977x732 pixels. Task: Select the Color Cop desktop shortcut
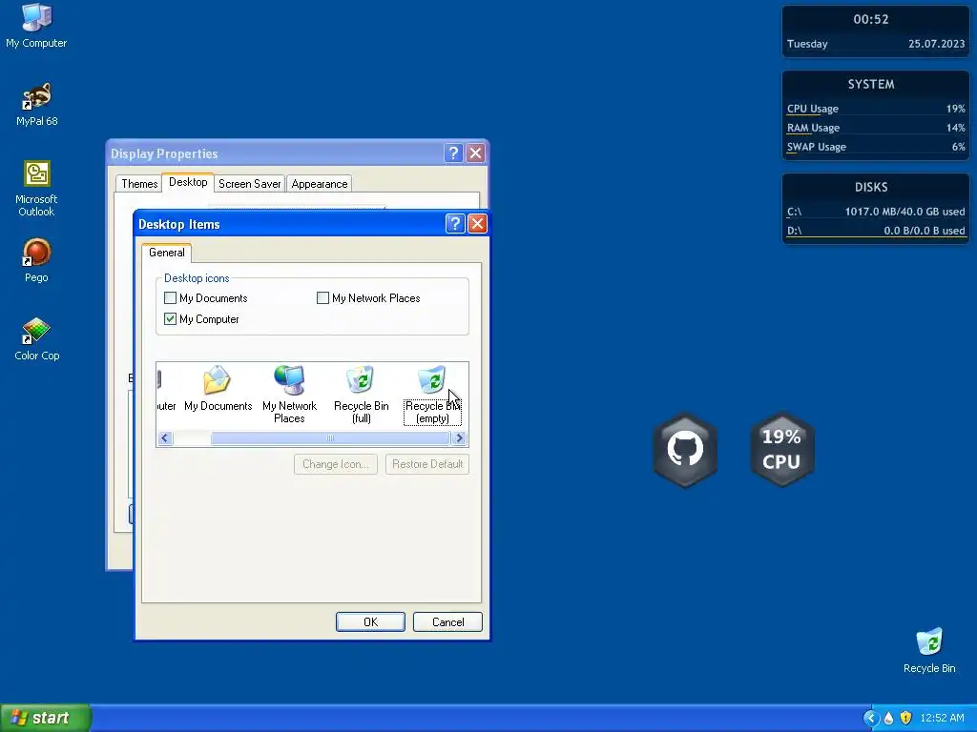pos(36,339)
